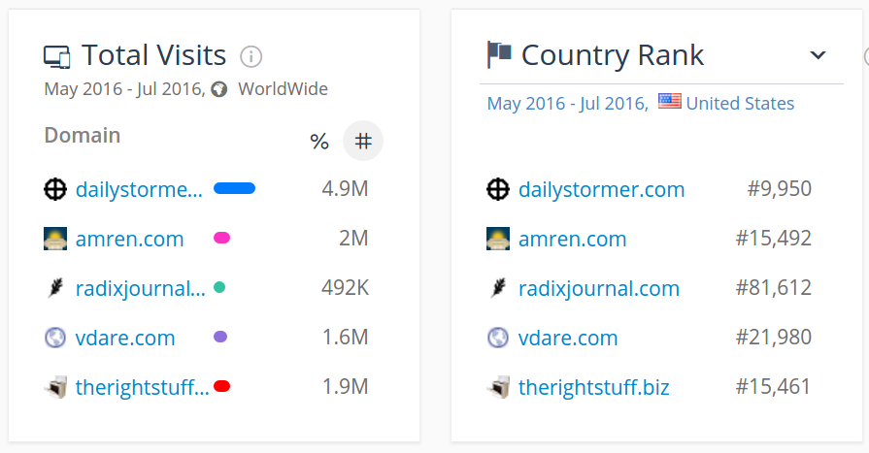Click the Country Rank flag icon
The width and height of the screenshot is (869, 453).
(x=499, y=54)
